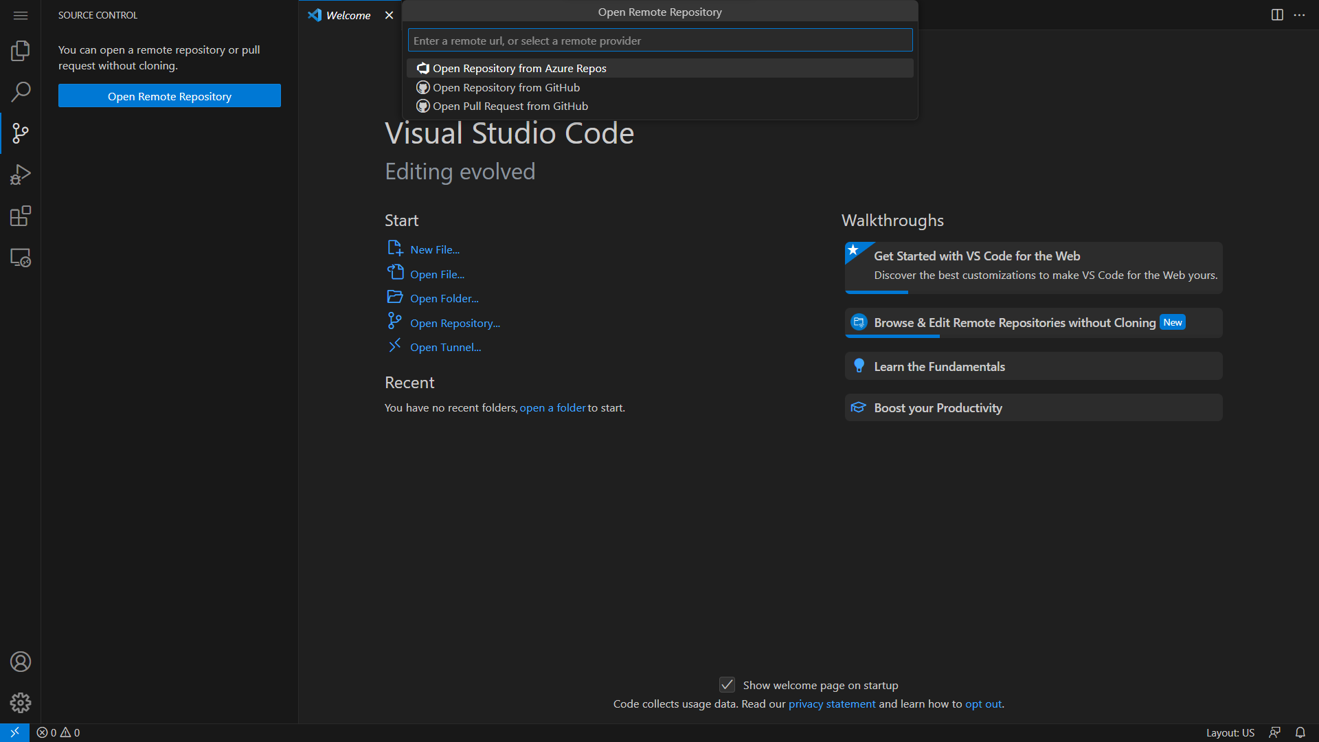Open the Explorer view
The height and width of the screenshot is (742, 1319).
[x=21, y=50]
